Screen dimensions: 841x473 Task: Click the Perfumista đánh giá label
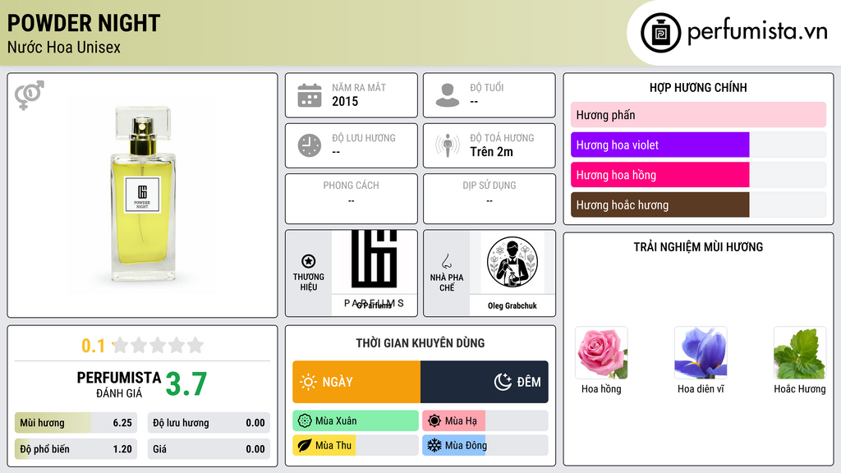pyautogui.click(x=119, y=384)
